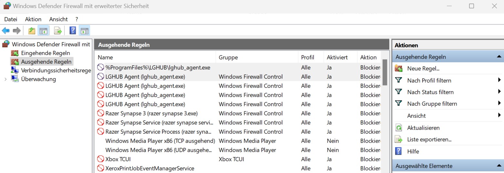Viewport: 504px width, 173px height.
Task: Click the blue help toolbar icon
Action: tap(73, 31)
